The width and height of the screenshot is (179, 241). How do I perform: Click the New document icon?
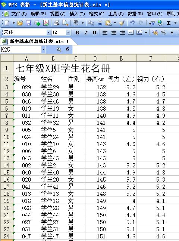[x=7, y=23]
